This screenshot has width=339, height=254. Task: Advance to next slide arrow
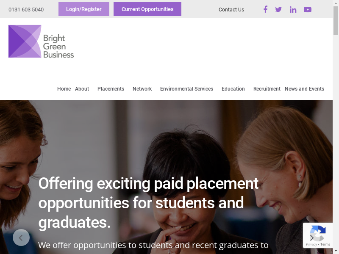point(312,237)
